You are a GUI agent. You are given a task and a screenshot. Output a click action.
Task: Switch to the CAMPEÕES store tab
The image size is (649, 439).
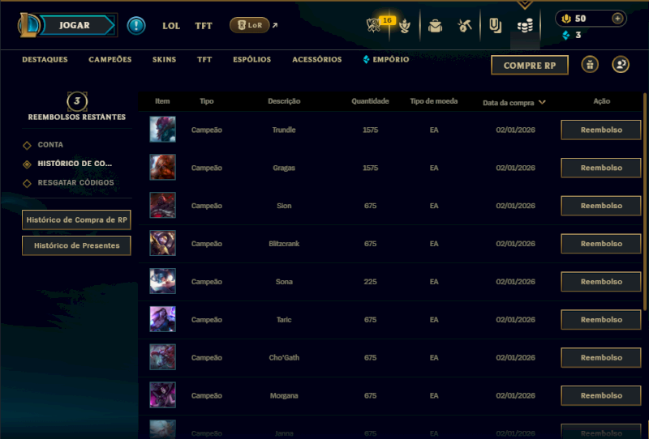[x=110, y=59]
